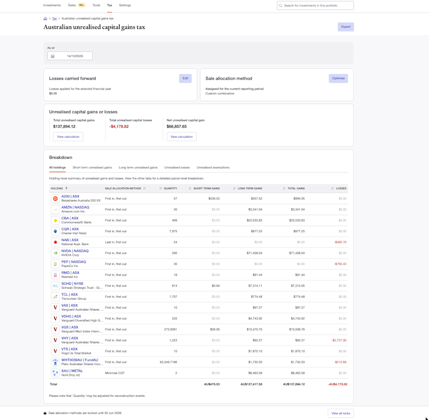This screenshot has width=429, height=420.
Task: Open the AMZN | NASDAQ holding link
Action: (75, 208)
